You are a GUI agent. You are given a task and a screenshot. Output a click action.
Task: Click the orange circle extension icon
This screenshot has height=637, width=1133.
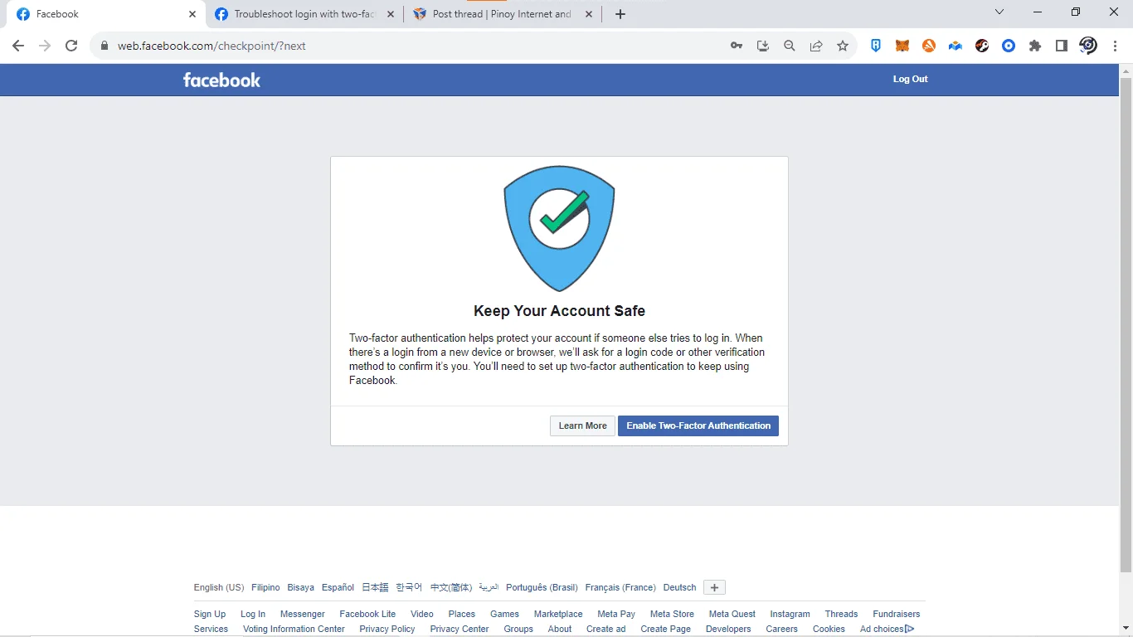pyautogui.click(x=929, y=46)
